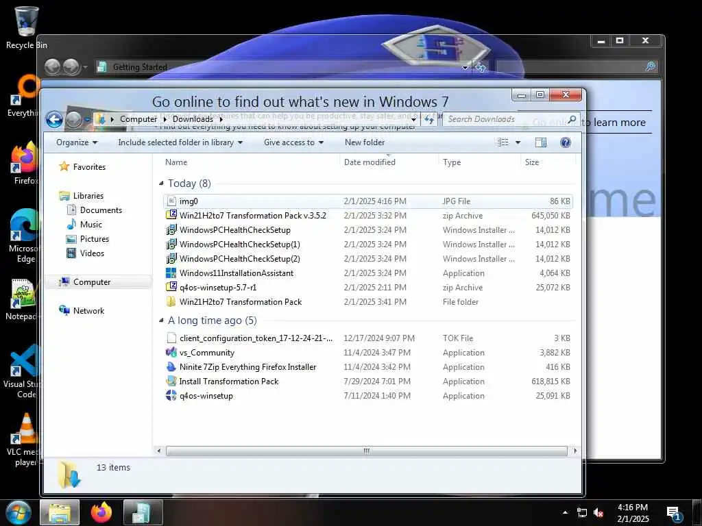Select the Win21H2to7 Transformation Pack folder icon
The width and height of the screenshot is (702, 526).
[x=171, y=301]
